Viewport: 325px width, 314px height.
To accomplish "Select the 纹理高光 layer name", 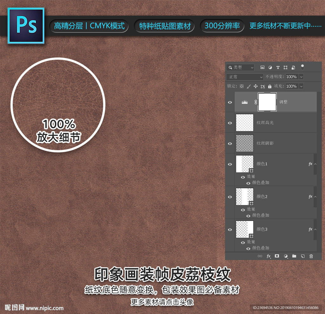I will (x=265, y=123).
